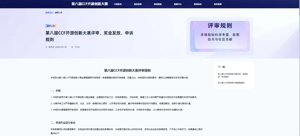Click the page's vertical scrollbar

coord(299,68)
